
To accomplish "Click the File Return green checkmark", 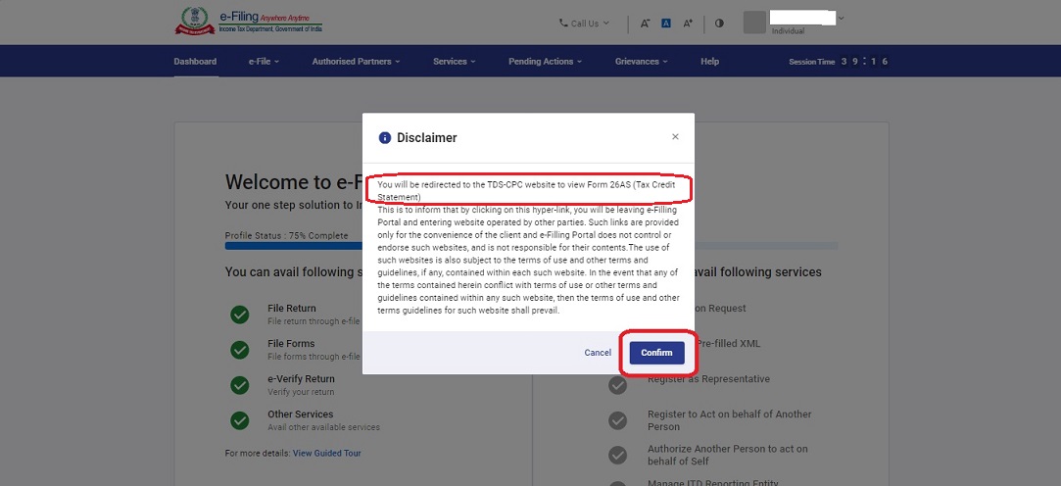I will pyautogui.click(x=239, y=315).
